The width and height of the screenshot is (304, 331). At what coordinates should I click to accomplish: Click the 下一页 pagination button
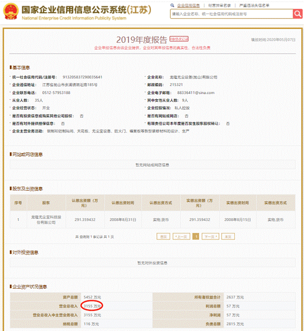point(210,237)
